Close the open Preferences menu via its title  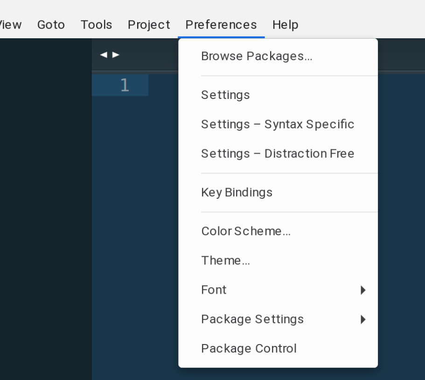point(221,24)
